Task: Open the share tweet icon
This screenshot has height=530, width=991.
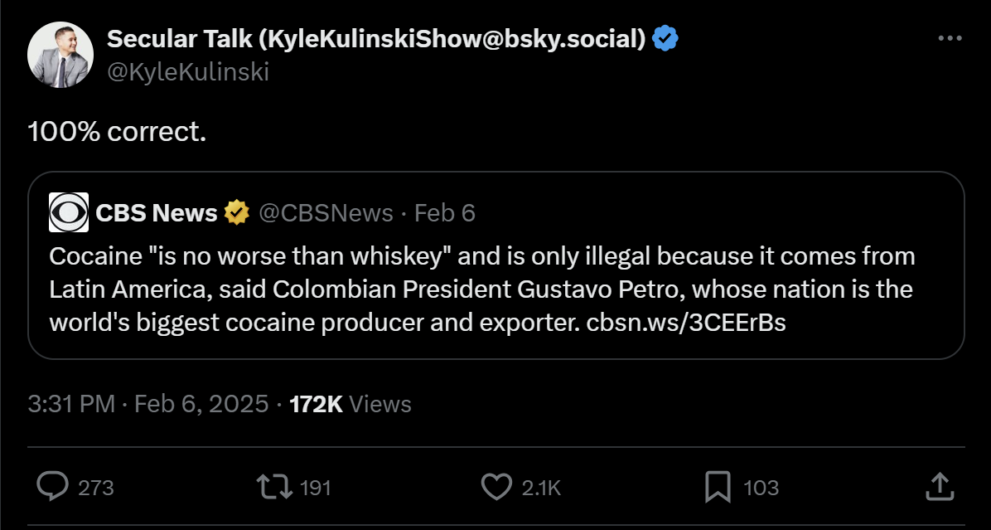Action: click(938, 487)
